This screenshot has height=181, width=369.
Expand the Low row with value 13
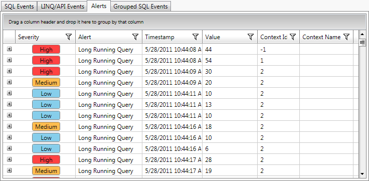(x=9, y=104)
